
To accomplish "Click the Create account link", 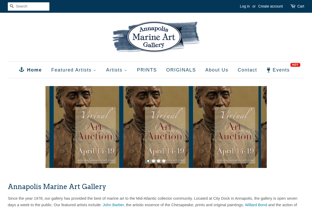I will coord(270,6).
